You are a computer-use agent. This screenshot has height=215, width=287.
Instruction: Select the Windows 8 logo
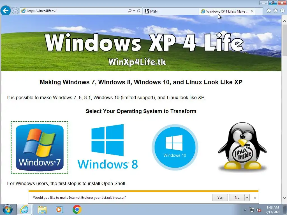(108, 146)
